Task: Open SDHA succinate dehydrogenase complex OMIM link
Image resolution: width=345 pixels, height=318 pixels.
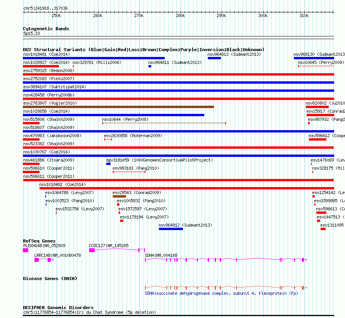Action: tap(221, 293)
